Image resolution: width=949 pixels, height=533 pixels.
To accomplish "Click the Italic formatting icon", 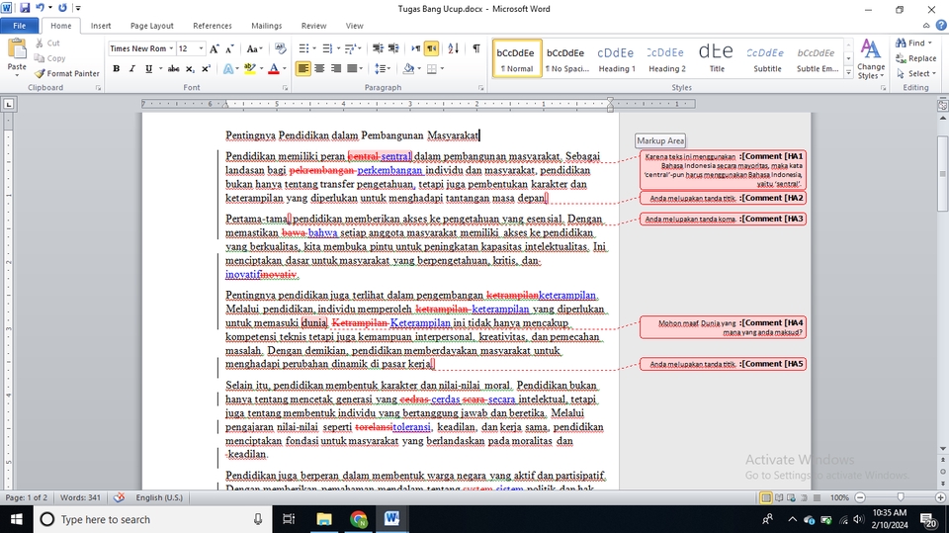I will [131, 69].
